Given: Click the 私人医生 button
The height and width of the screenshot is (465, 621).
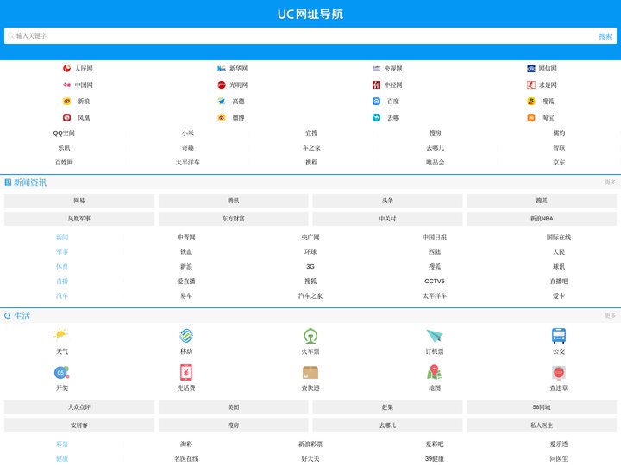Looking at the screenshot, I should pos(542,425).
